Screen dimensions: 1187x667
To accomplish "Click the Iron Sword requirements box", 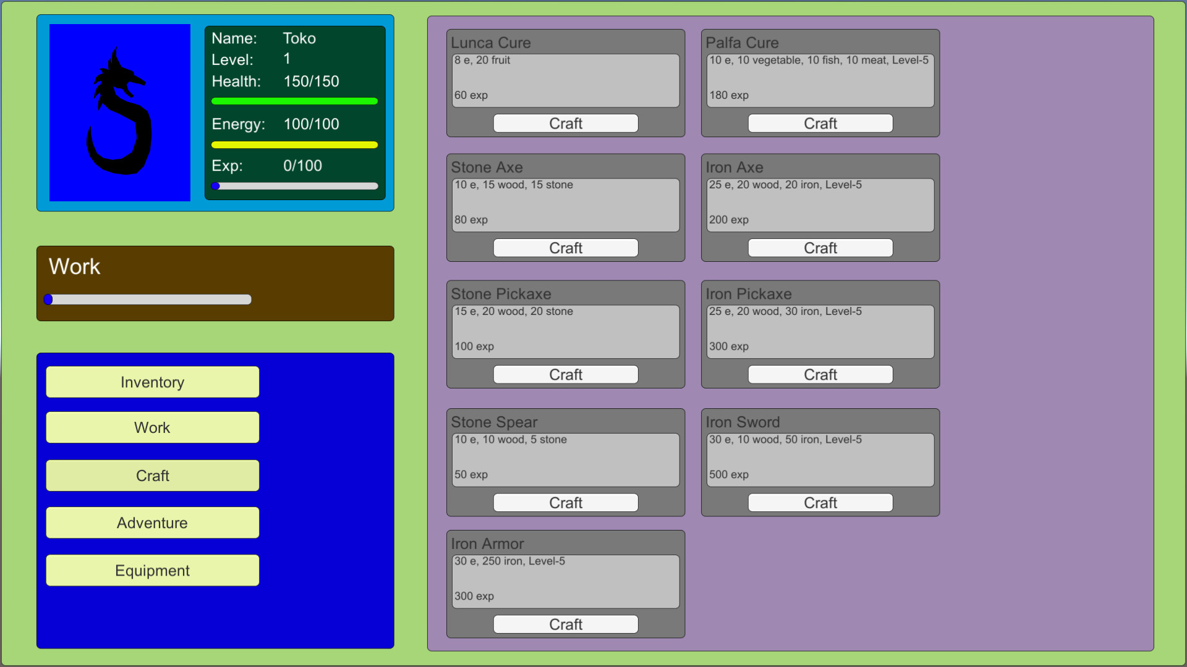I will (820, 459).
